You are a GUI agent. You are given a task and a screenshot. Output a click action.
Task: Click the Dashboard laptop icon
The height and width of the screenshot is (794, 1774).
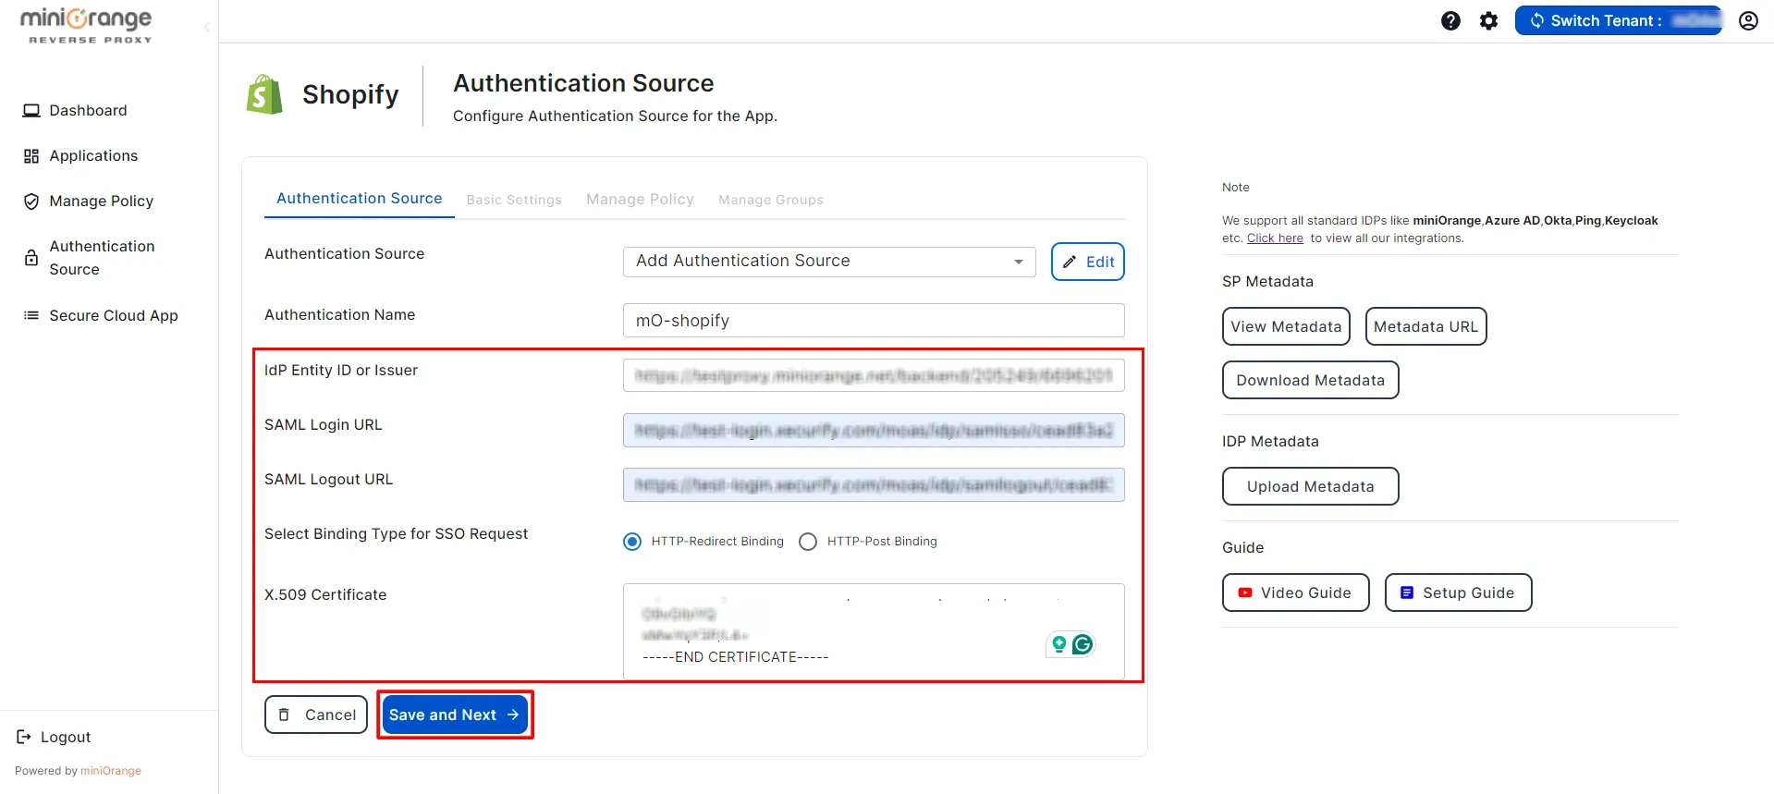click(x=31, y=111)
